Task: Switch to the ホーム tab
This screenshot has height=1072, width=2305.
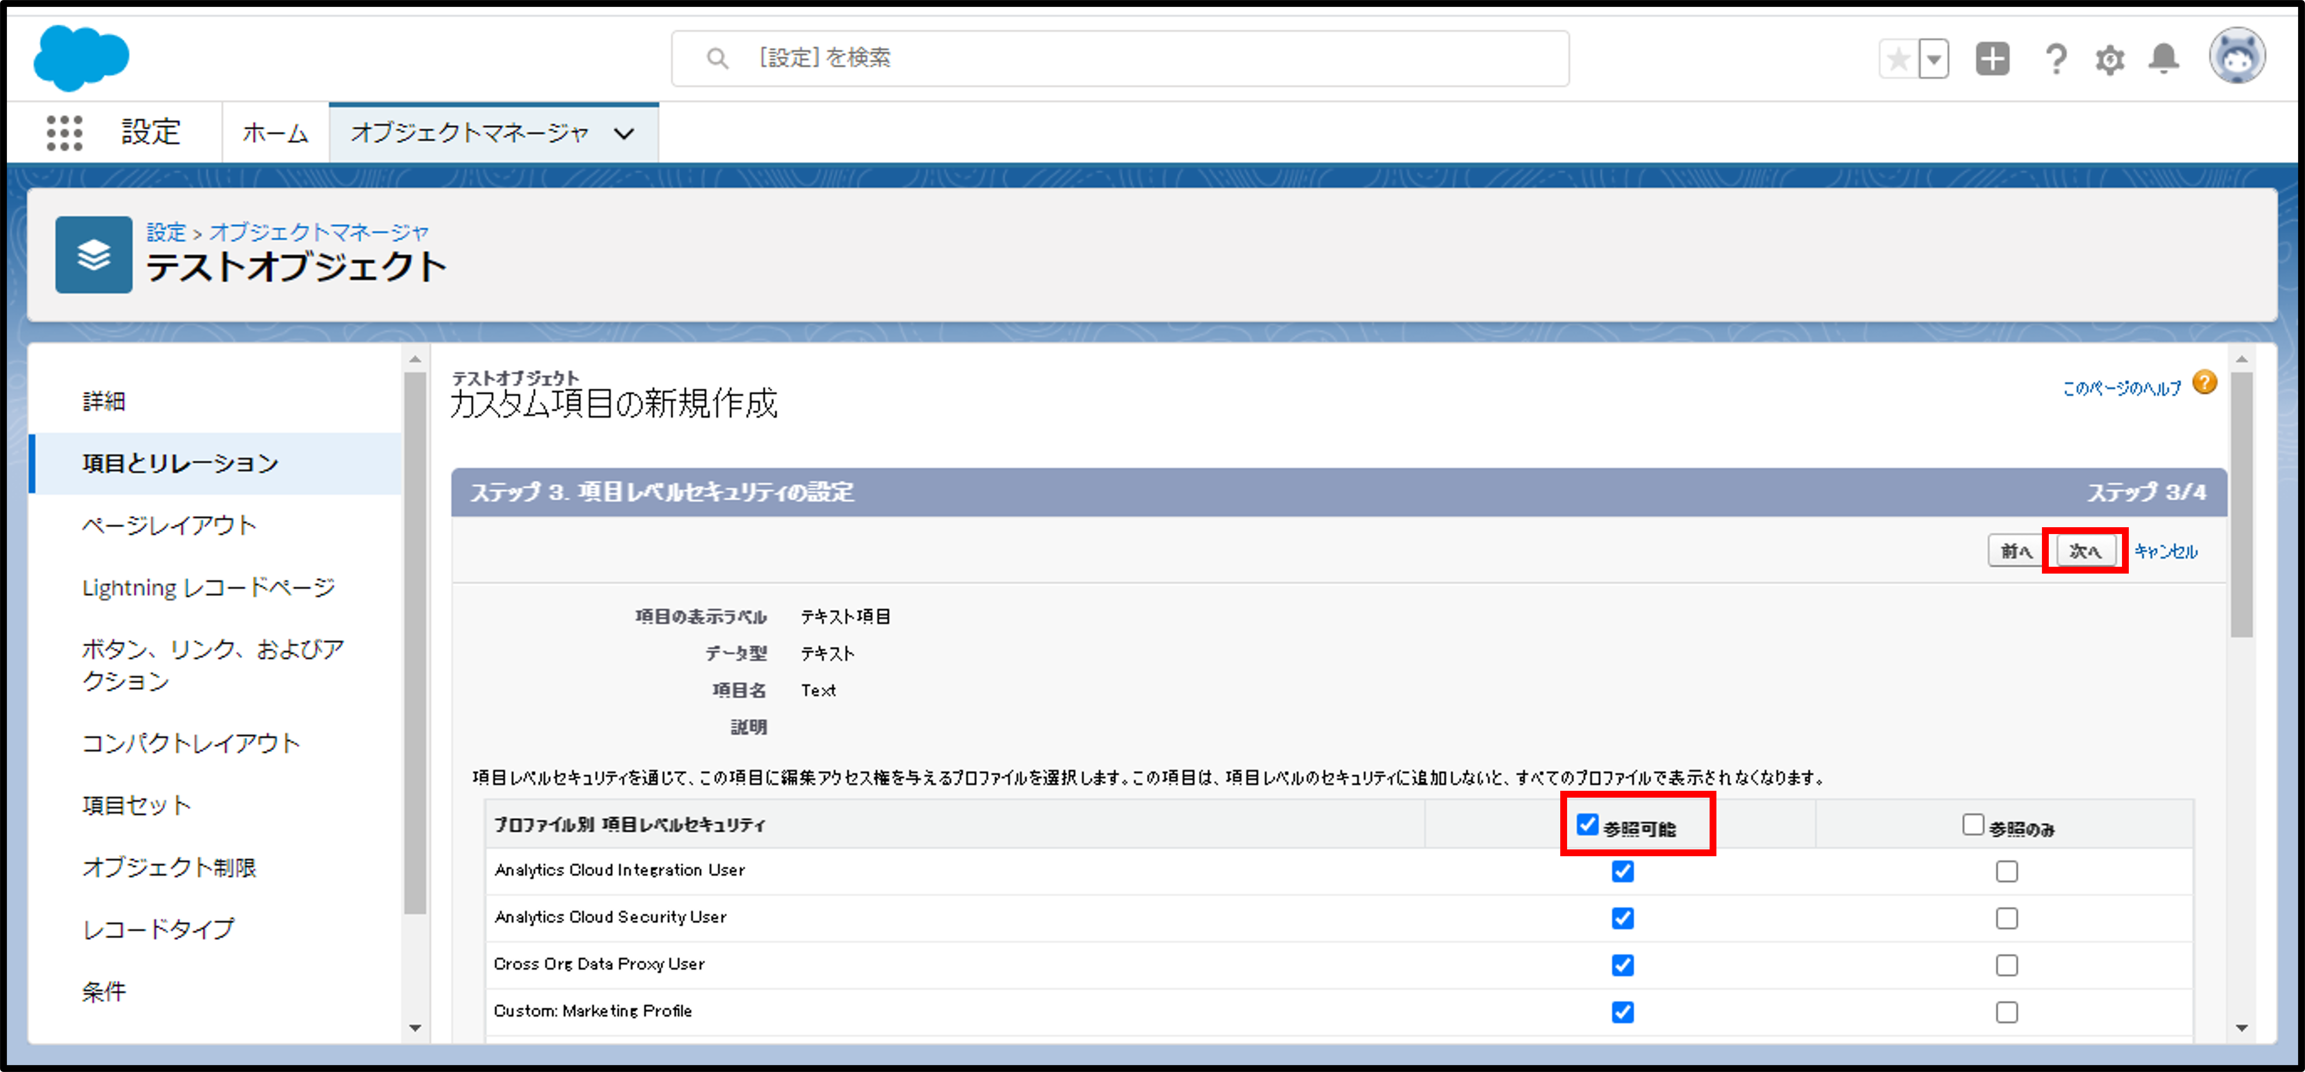Action: [275, 133]
